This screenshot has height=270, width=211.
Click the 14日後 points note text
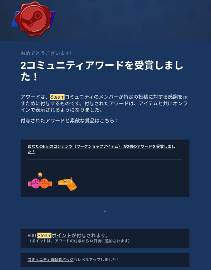[79, 241]
